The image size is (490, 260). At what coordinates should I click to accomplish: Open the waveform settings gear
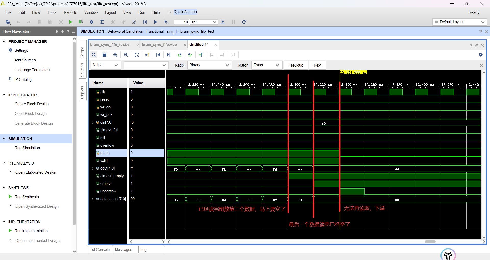tap(481, 55)
